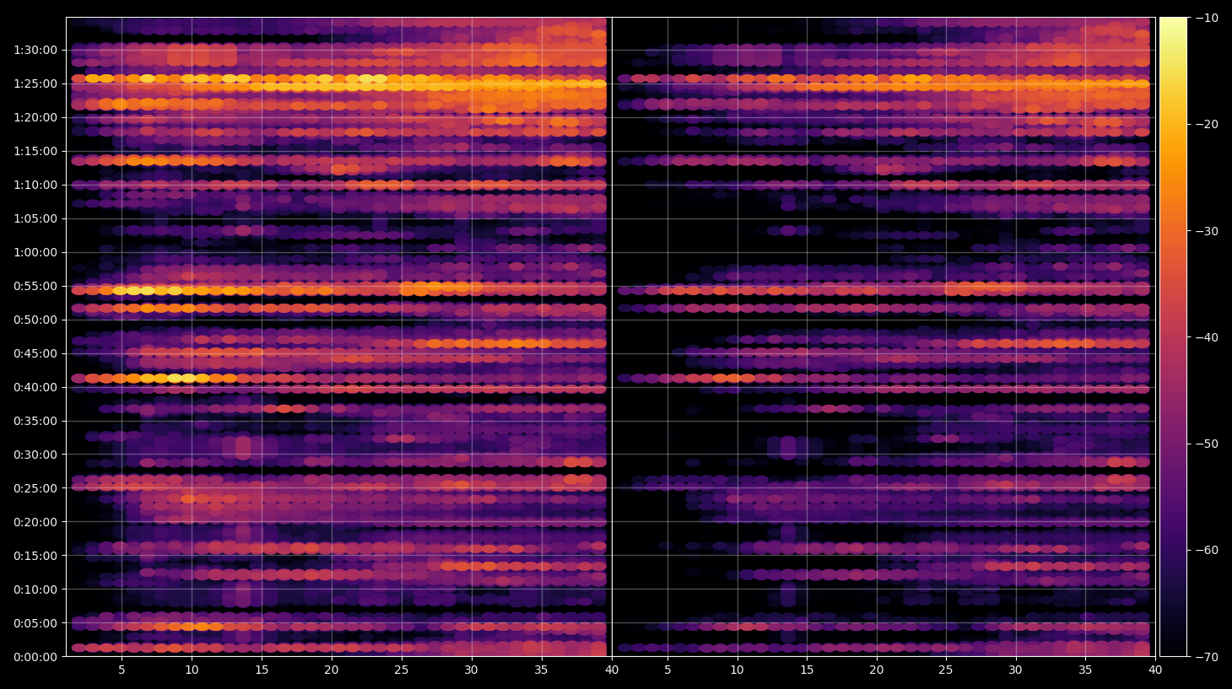
Task: Click the 1:05:00 time axis label
Action: (35, 218)
